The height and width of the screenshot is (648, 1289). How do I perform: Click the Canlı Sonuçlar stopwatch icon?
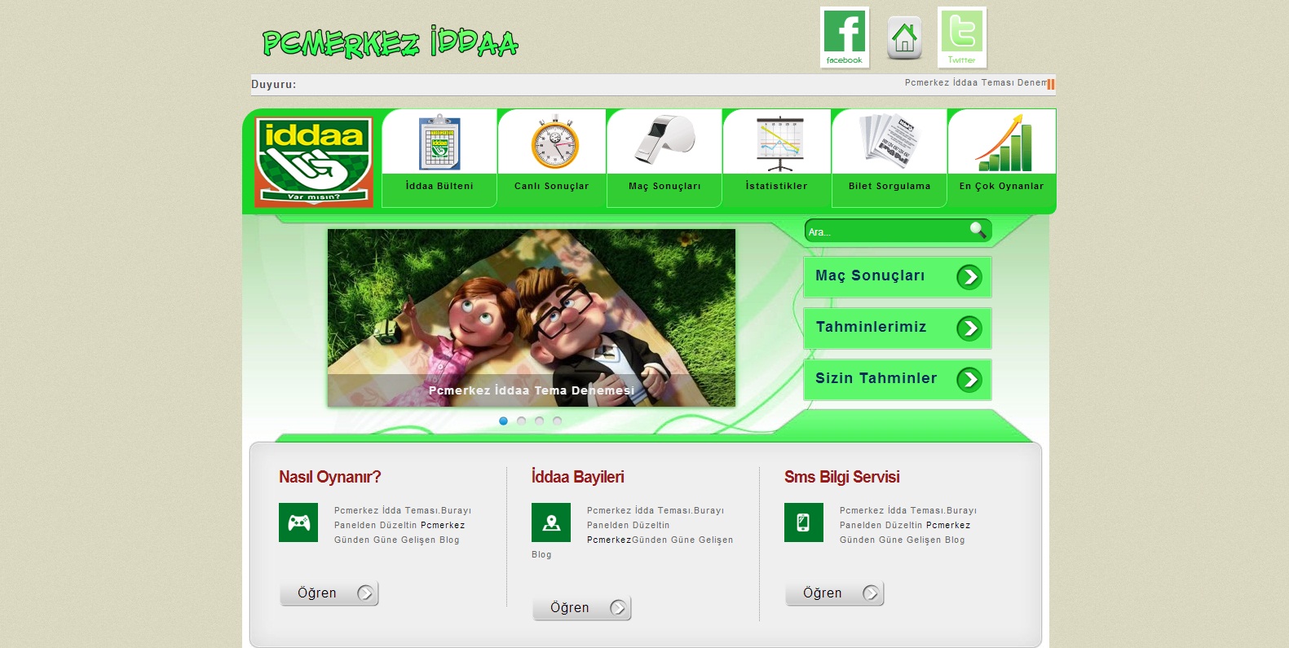click(x=555, y=142)
